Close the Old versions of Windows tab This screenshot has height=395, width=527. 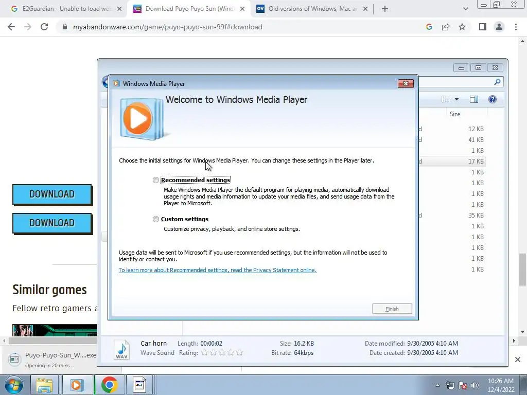pos(365,9)
